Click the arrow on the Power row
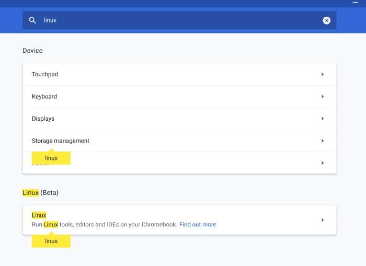This screenshot has height=266, width=366. click(323, 163)
